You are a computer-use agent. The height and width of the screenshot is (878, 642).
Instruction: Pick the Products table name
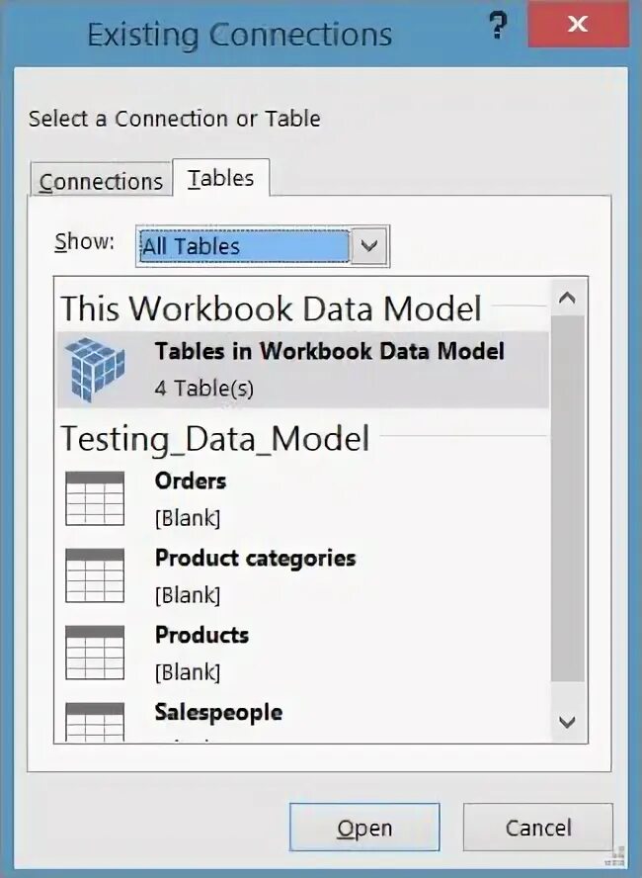coord(201,636)
